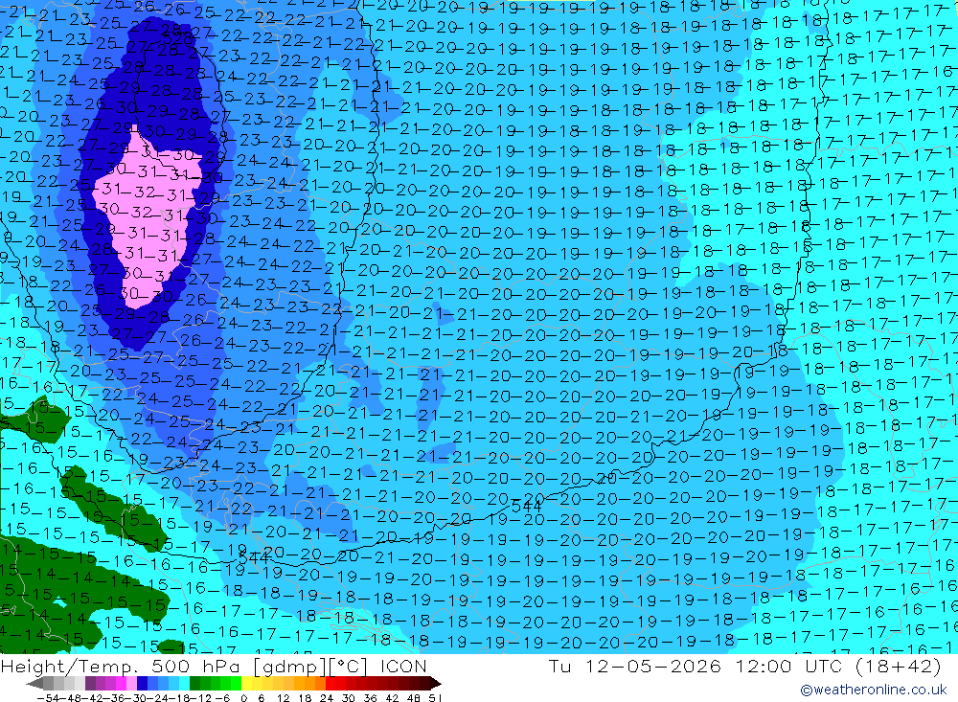The height and width of the screenshot is (702, 958).
Task: Click the orange swatch above the 18 label
Action: (x=308, y=683)
